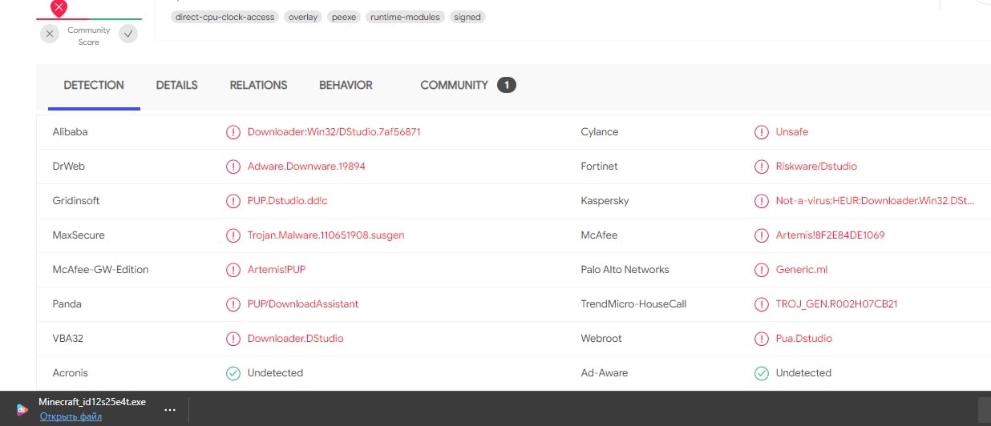
Task: Click the red shield icon above Community Score
Action: point(59,9)
